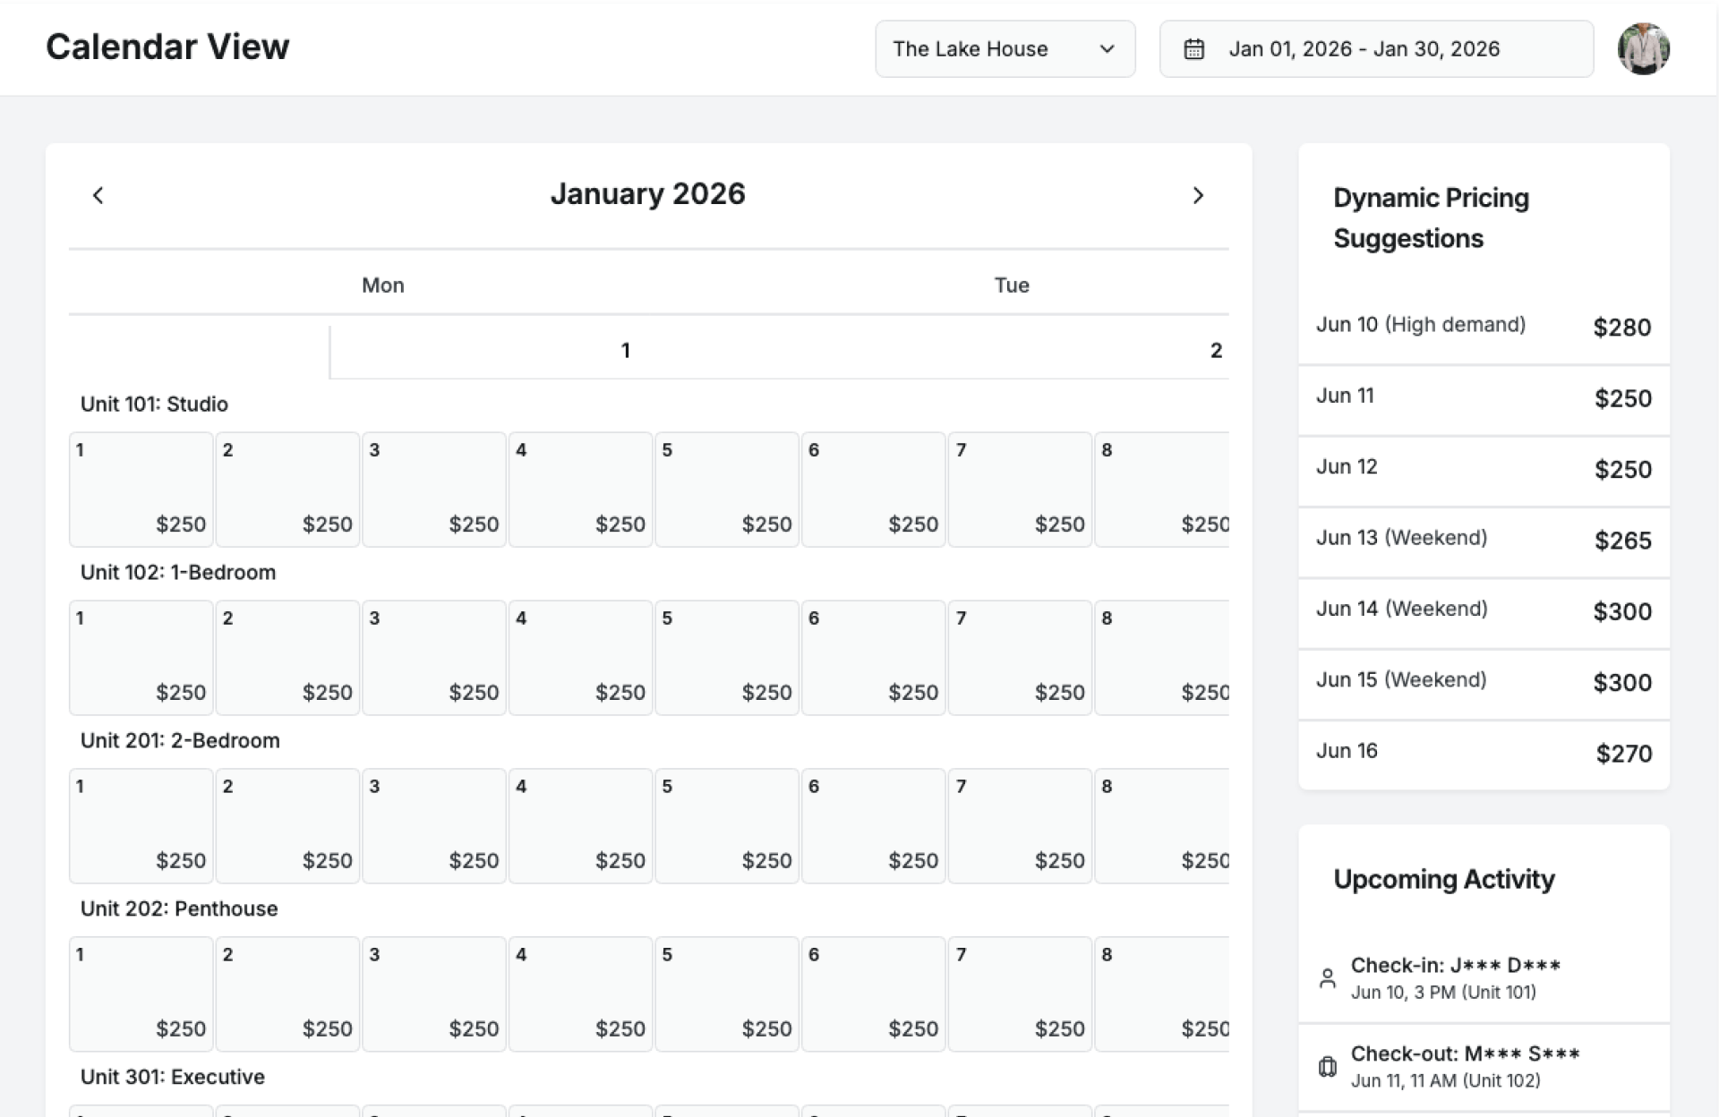Screen dimensions: 1719x1117
Task: Open the Jun 16 $270 pricing suggestion
Action: (x=1483, y=753)
